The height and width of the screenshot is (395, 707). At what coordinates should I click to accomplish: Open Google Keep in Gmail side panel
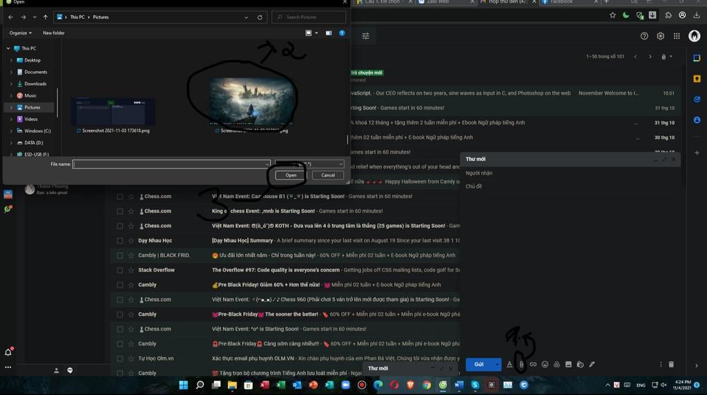697,79
